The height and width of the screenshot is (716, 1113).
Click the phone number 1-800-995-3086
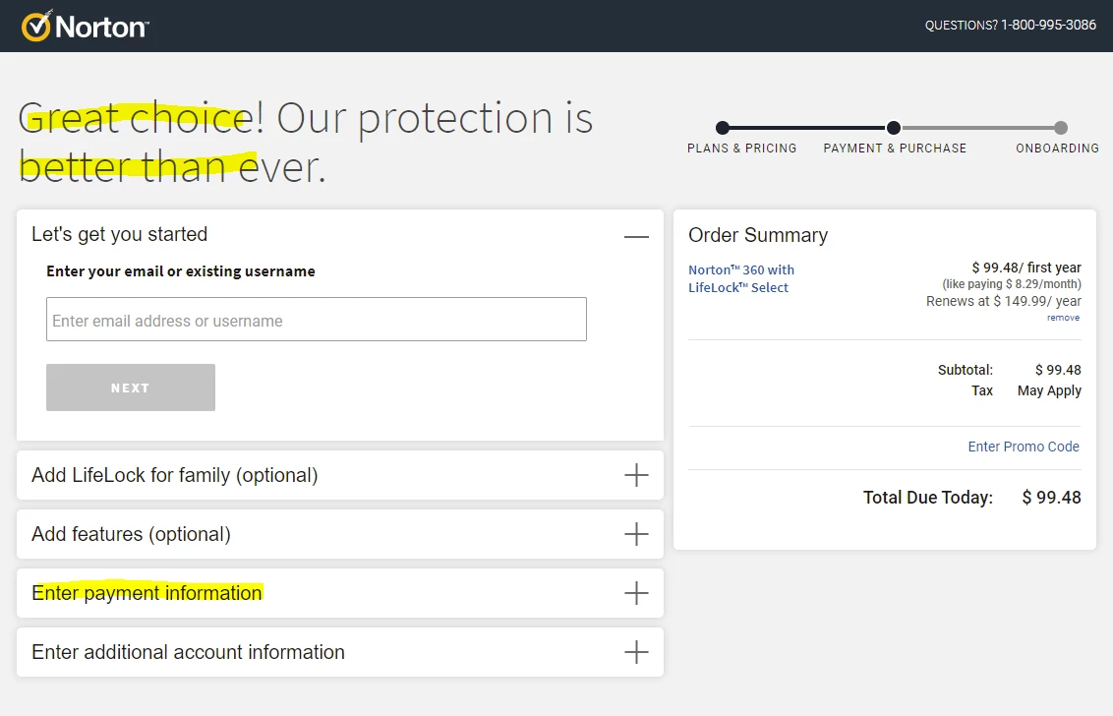(1048, 25)
